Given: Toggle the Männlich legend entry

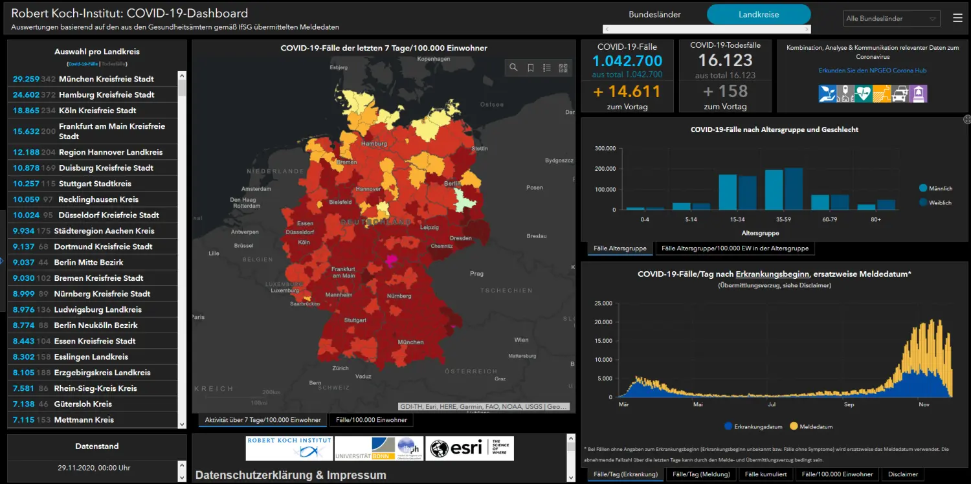Looking at the screenshot, I should coord(937,187).
